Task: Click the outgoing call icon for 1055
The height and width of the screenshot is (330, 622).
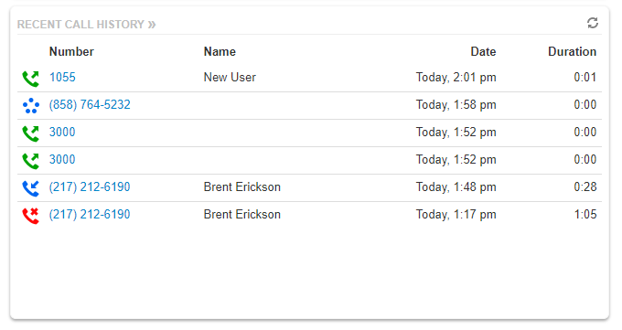Action: click(30, 79)
